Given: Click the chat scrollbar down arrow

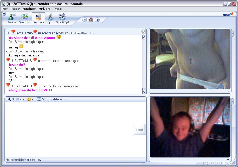Looking at the screenshot, I should (x=144, y=92).
